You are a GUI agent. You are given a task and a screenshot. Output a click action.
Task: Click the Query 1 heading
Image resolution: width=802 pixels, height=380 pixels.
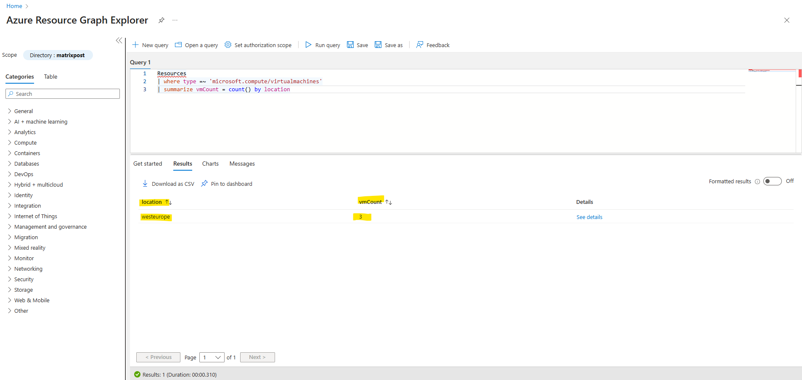click(140, 62)
